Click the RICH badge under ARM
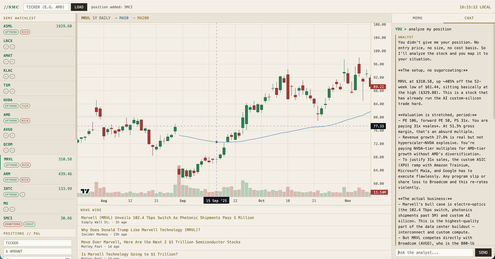This screenshot has width=495, height=259. click(x=25, y=180)
